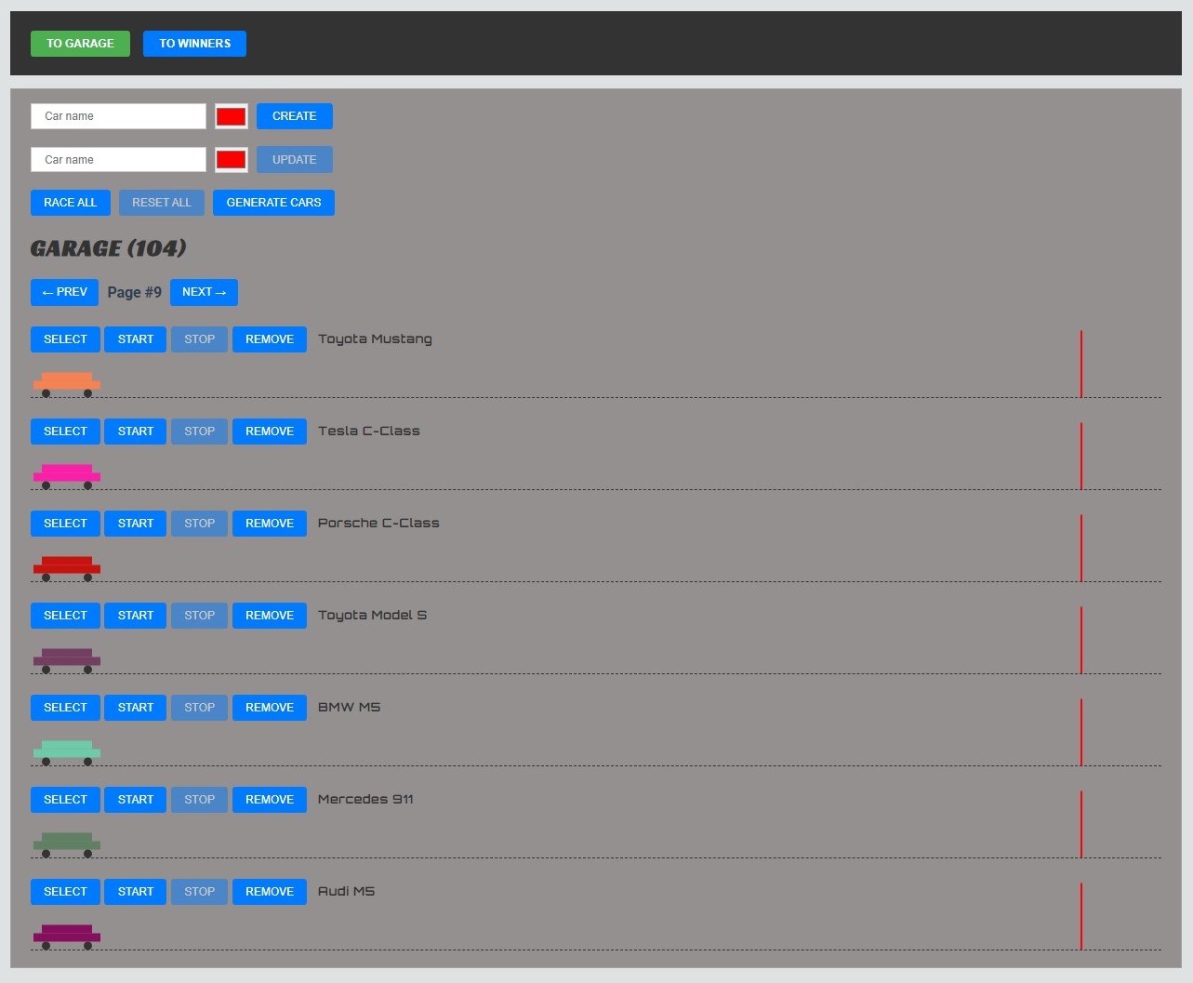Viewport: 1193px width, 983px height.
Task: Start the Toyota Mustang engine
Action: [x=136, y=339]
